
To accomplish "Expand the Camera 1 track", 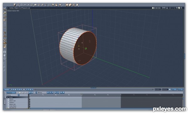I will point(8,103).
